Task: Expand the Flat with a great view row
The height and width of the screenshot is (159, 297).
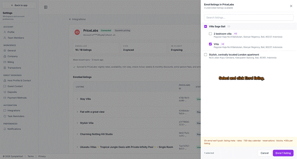Action: (x=77, y=112)
